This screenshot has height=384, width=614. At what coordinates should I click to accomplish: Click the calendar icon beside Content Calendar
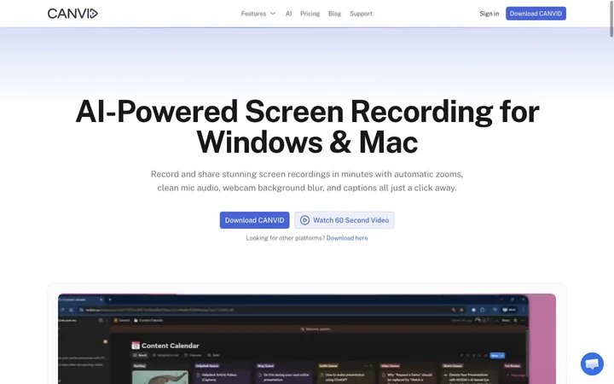click(136, 346)
